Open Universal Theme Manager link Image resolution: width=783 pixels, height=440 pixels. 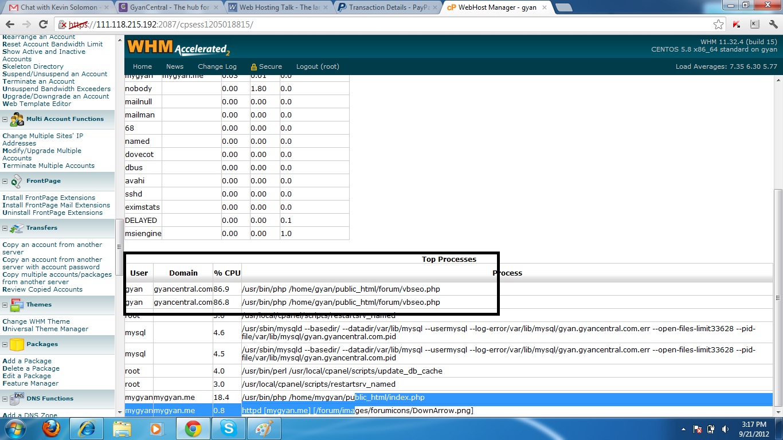pos(45,329)
